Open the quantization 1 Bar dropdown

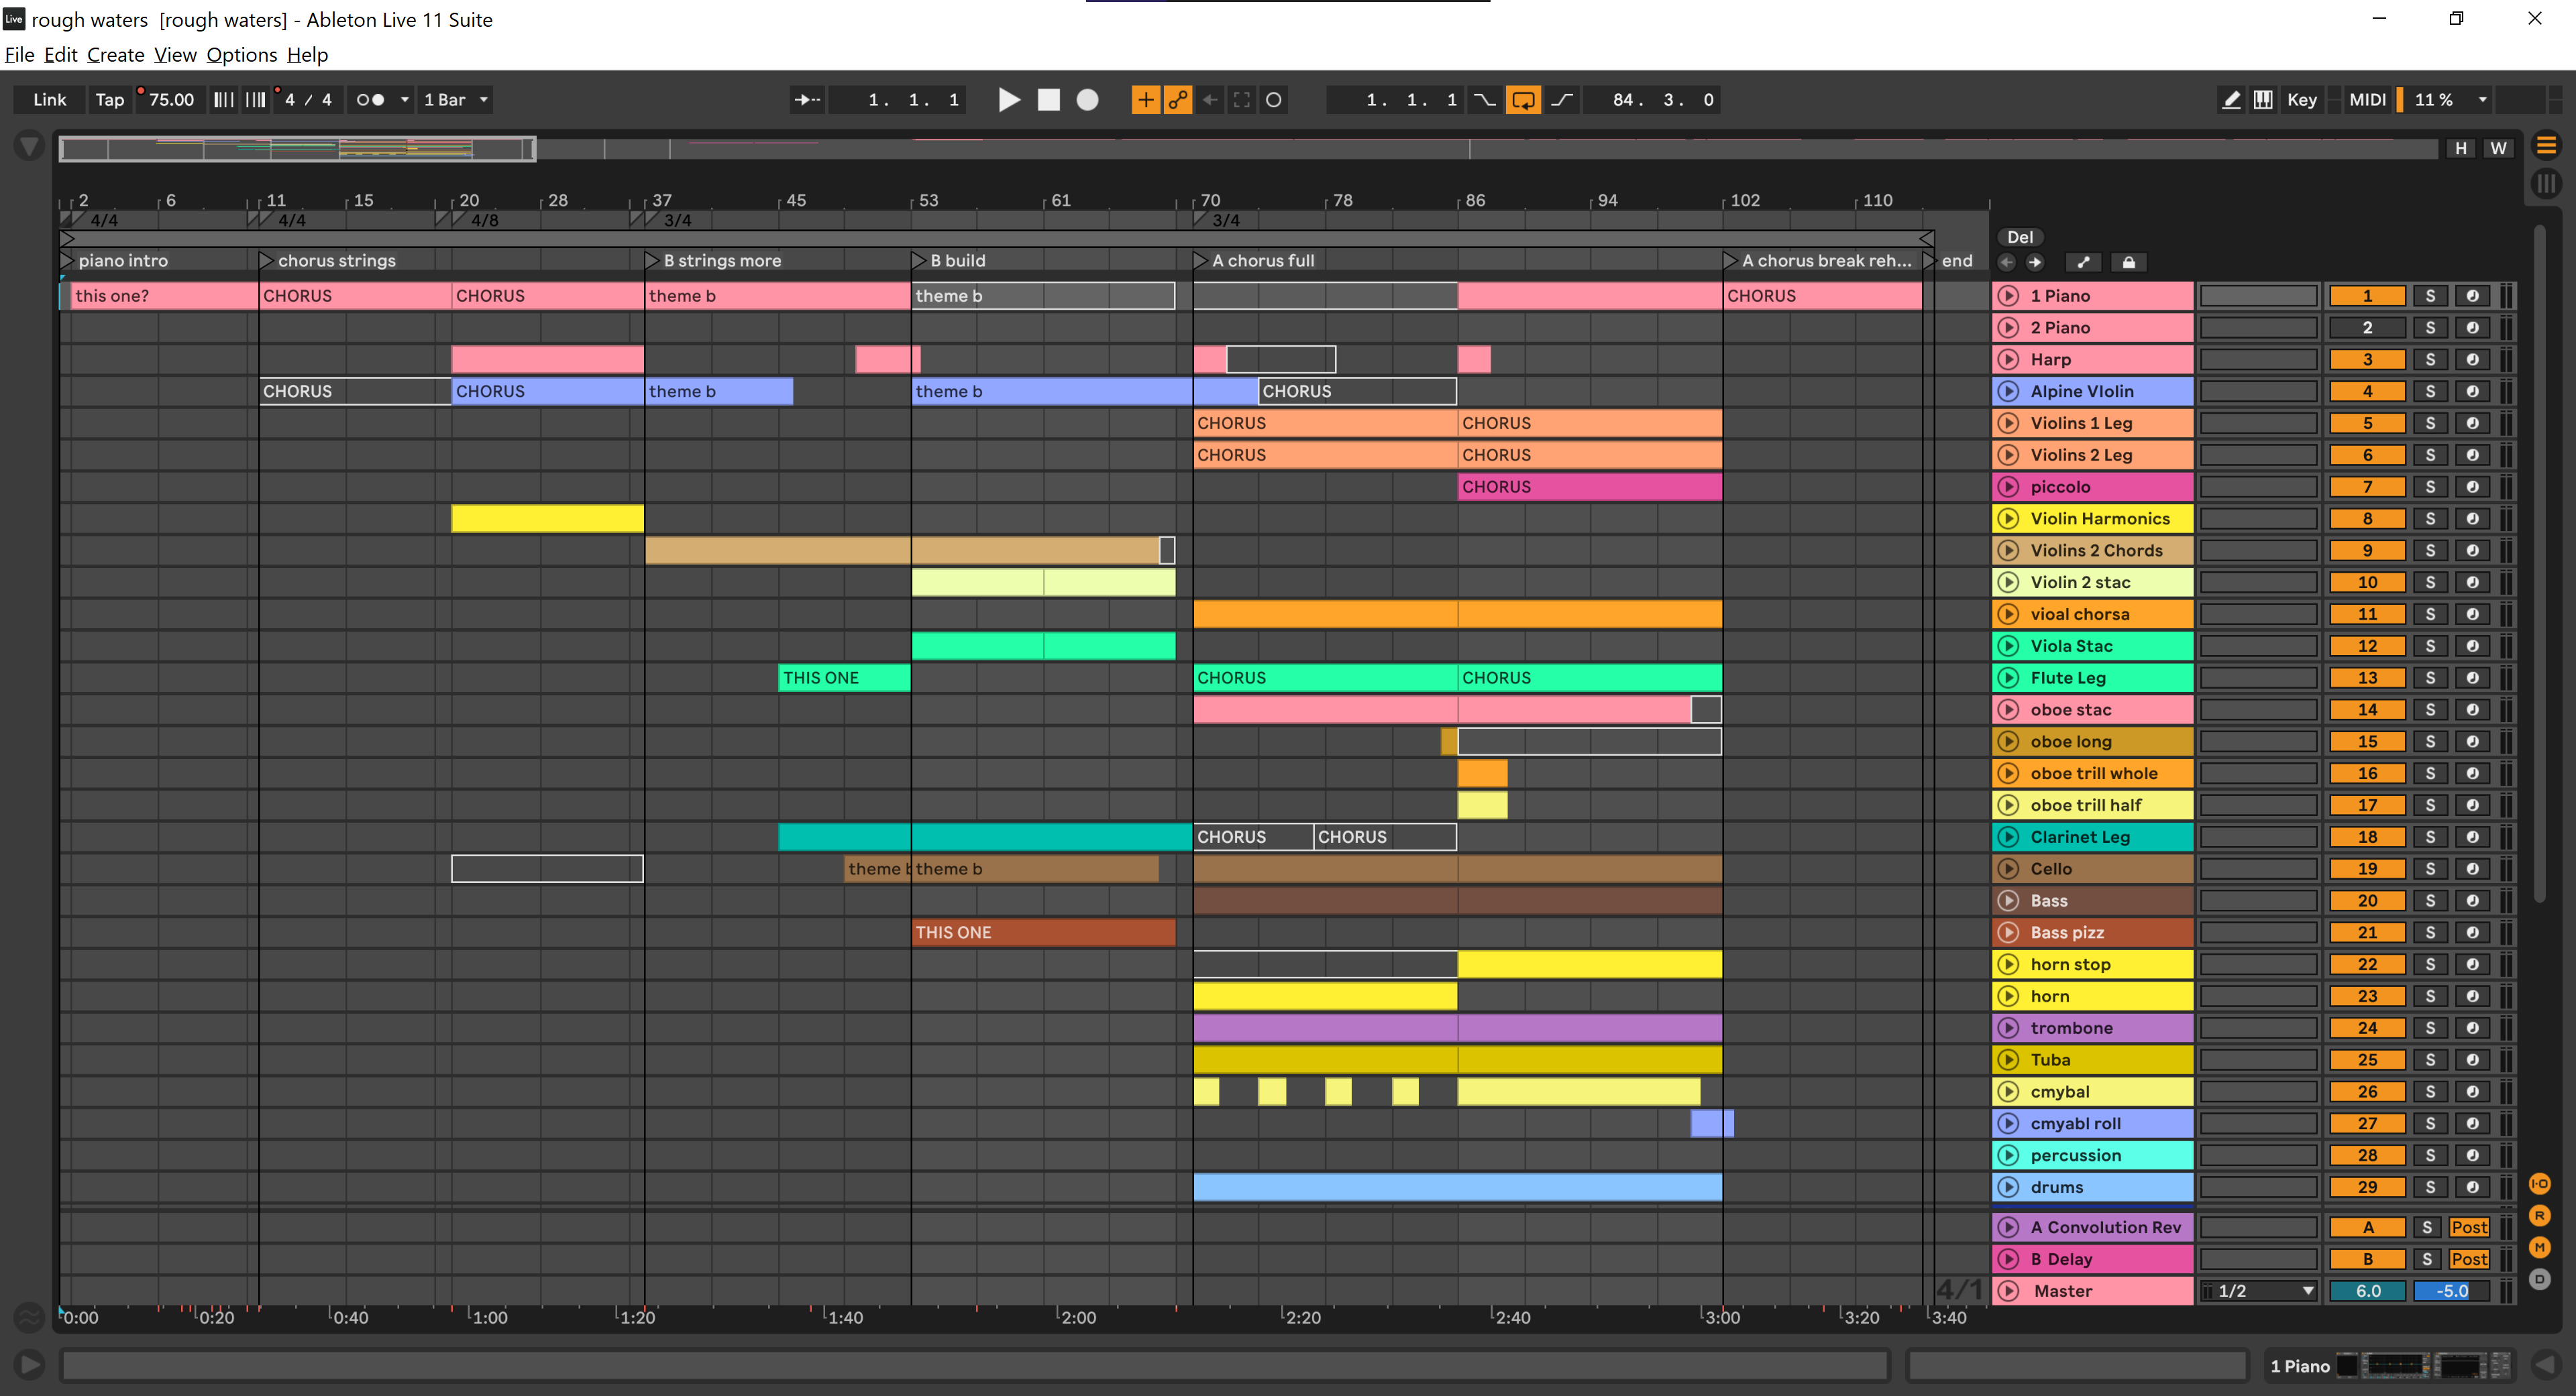point(456,100)
